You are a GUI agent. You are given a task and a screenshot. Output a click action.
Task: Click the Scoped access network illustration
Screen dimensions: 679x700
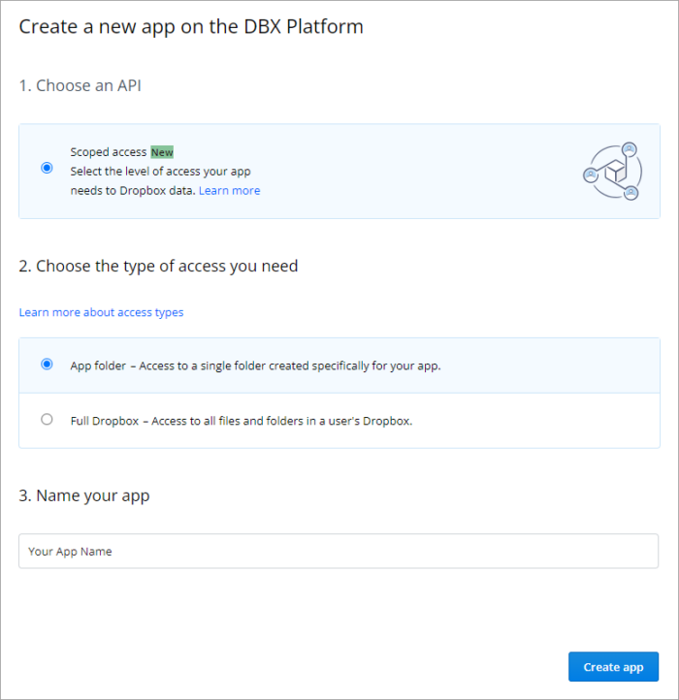click(x=612, y=171)
